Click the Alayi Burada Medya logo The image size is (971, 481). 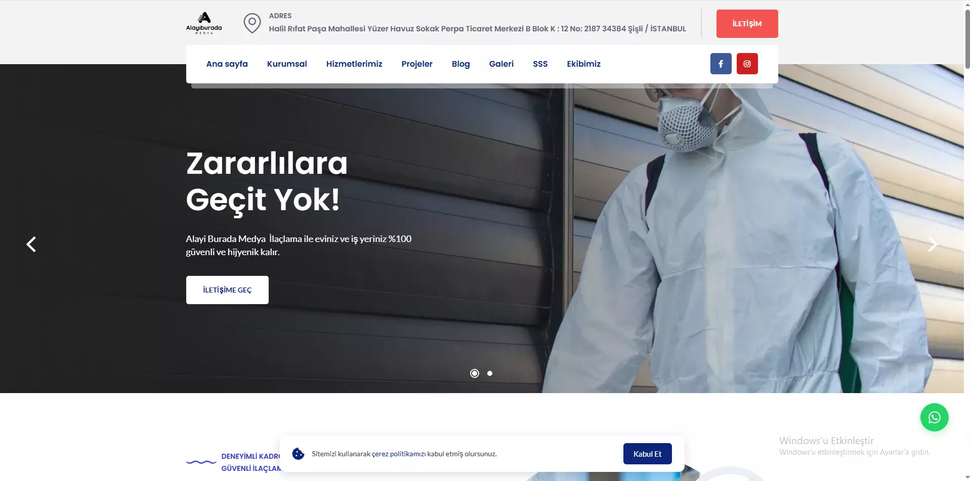click(x=203, y=22)
